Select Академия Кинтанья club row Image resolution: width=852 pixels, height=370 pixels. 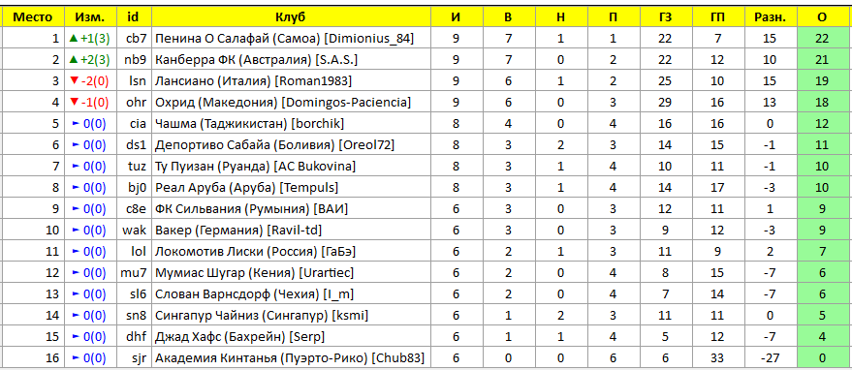[426, 358]
